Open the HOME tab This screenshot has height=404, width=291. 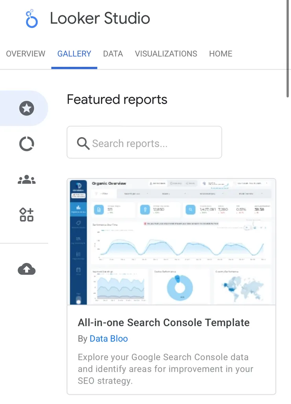coord(221,53)
